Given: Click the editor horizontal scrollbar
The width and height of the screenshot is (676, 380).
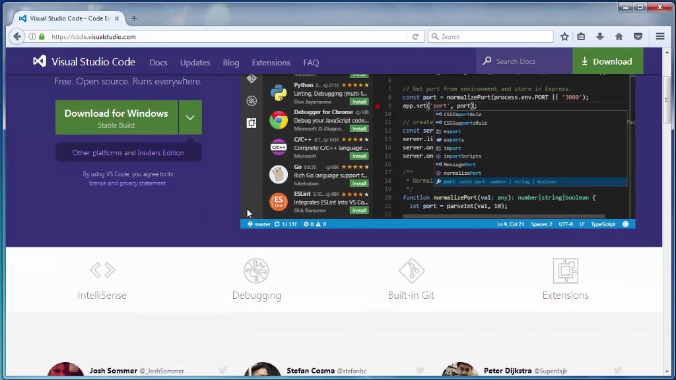Looking at the screenshot, I should pyautogui.click(x=504, y=216).
